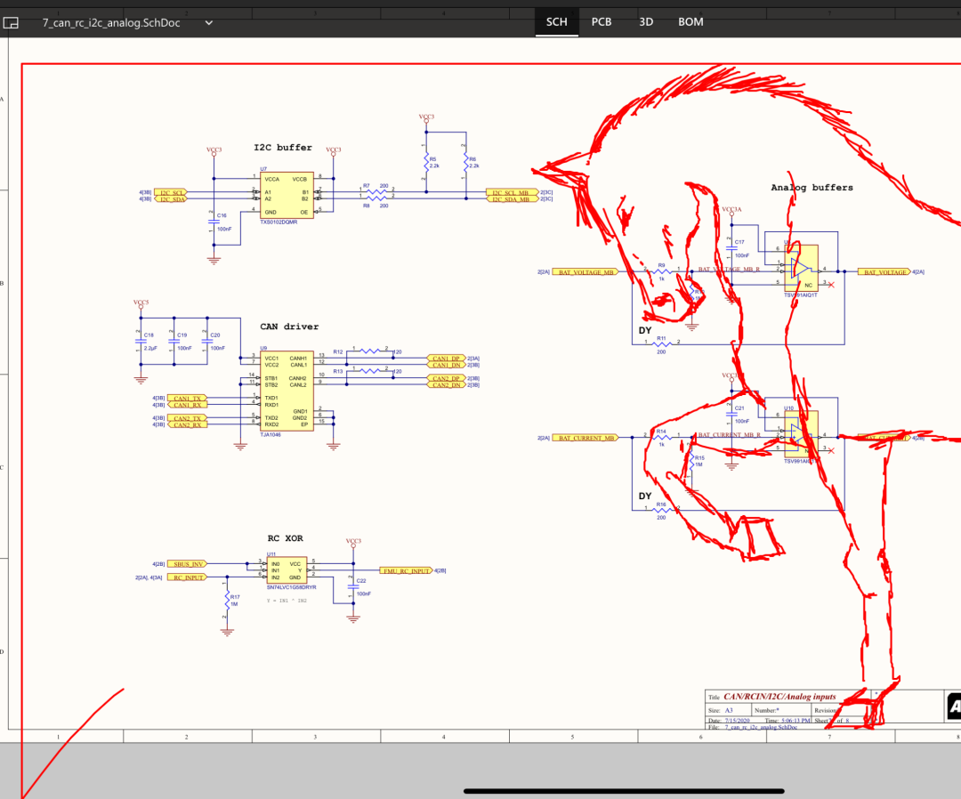Expand the chevron next to the document name
This screenshot has width=961, height=799.
[x=209, y=22]
